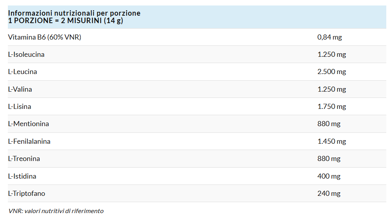Click the L-Isoleucina '1.250 mg' value
The image size is (391, 217).
331,54
